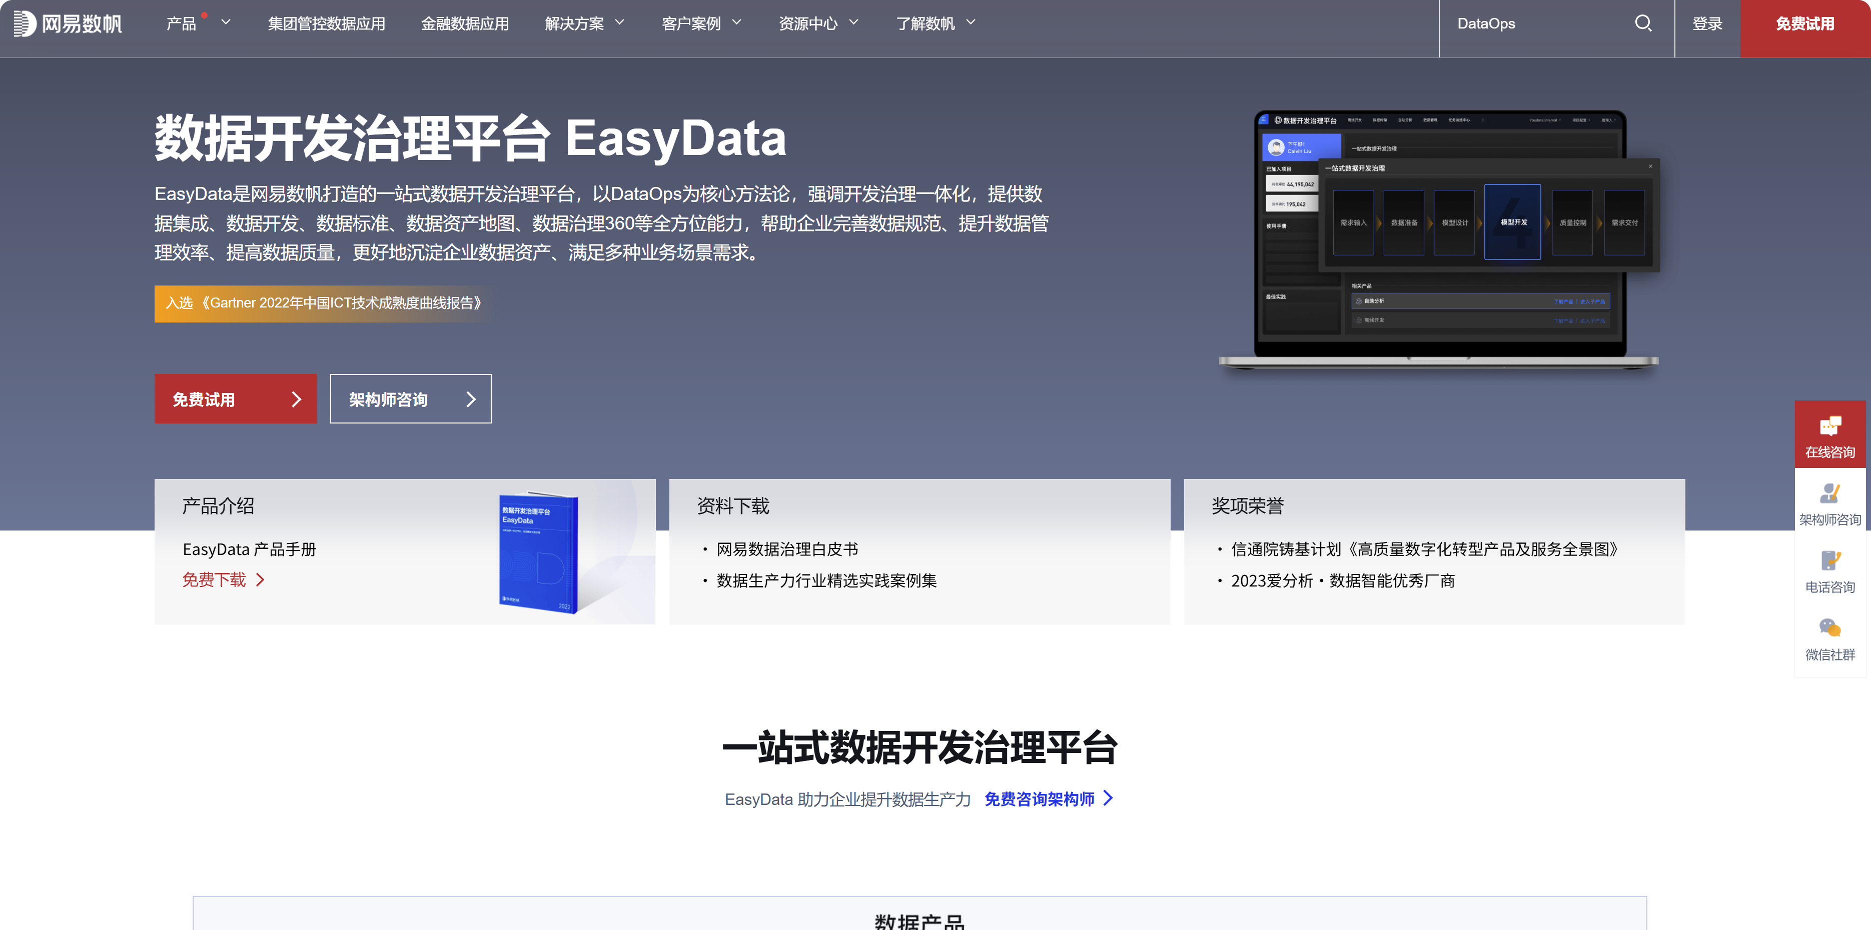Image resolution: width=1871 pixels, height=930 pixels.
Task: Click the arrow inside the 架构师咨询 button
Action: 471,398
